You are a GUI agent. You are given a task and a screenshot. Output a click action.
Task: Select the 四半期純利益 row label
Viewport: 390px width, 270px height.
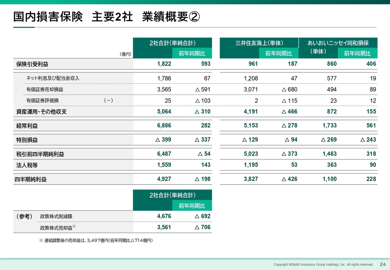pyautogui.click(x=31, y=179)
